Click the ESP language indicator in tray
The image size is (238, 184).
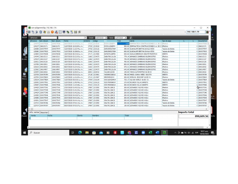click(197, 133)
